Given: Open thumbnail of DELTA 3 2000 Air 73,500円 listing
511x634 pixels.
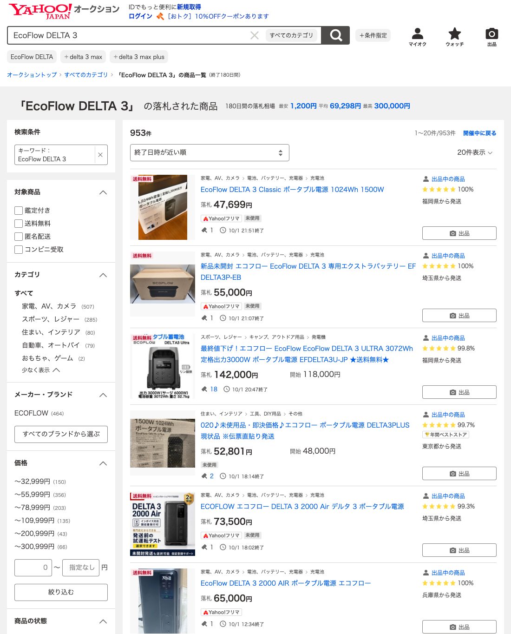Looking at the screenshot, I should click(x=163, y=524).
